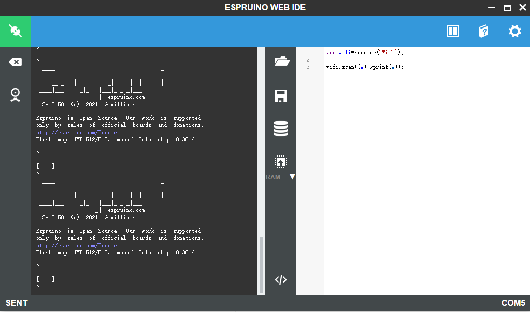Image resolution: width=530 pixels, height=312 pixels.
Task: Click line number 1 in the editor gutter
Action: [x=308, y=52]
